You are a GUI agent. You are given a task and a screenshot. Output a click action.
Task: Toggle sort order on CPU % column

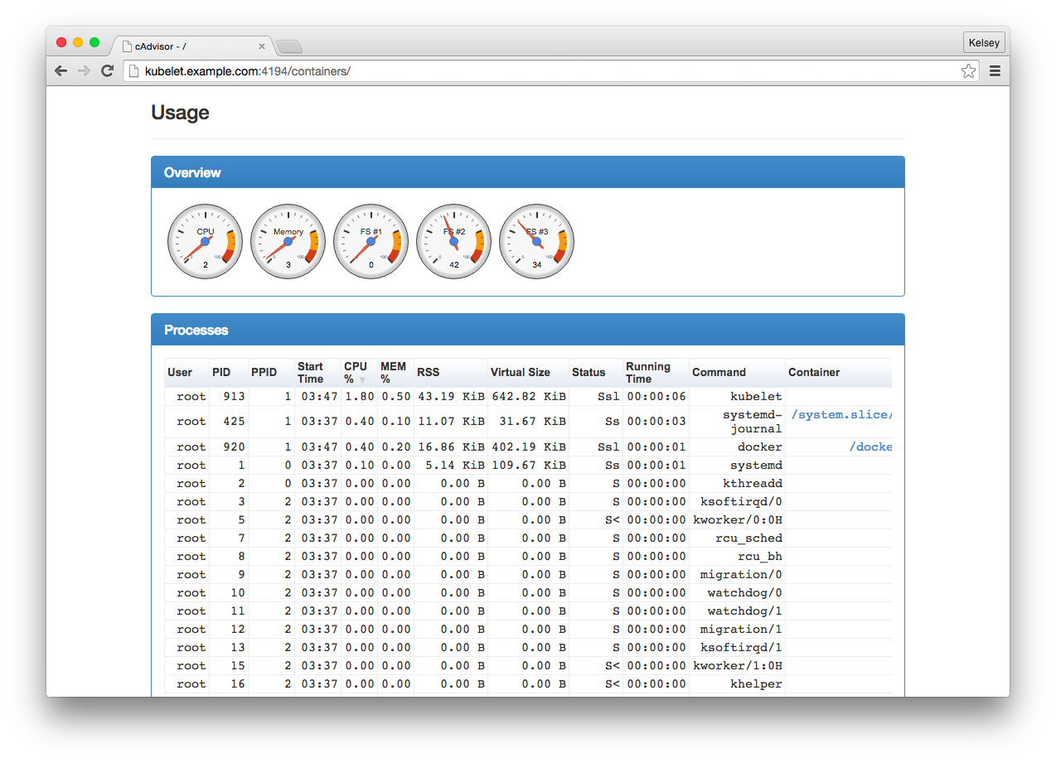pos(356,372)
